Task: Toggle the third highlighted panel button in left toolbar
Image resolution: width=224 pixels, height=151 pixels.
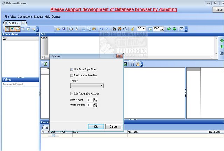Action: [18, 29]
